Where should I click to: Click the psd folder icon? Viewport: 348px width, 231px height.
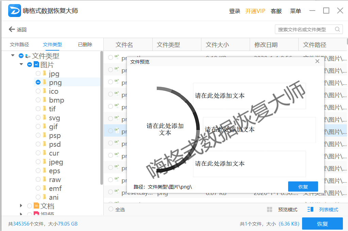[45, 144]
